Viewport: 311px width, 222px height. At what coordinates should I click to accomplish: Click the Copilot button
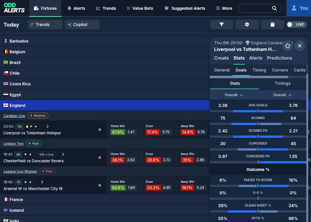(82, 24)
